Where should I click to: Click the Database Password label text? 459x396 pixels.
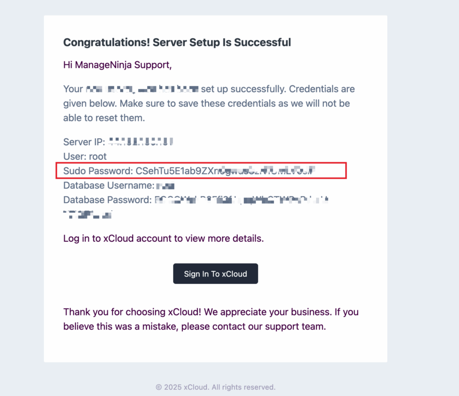pos(108,200)
